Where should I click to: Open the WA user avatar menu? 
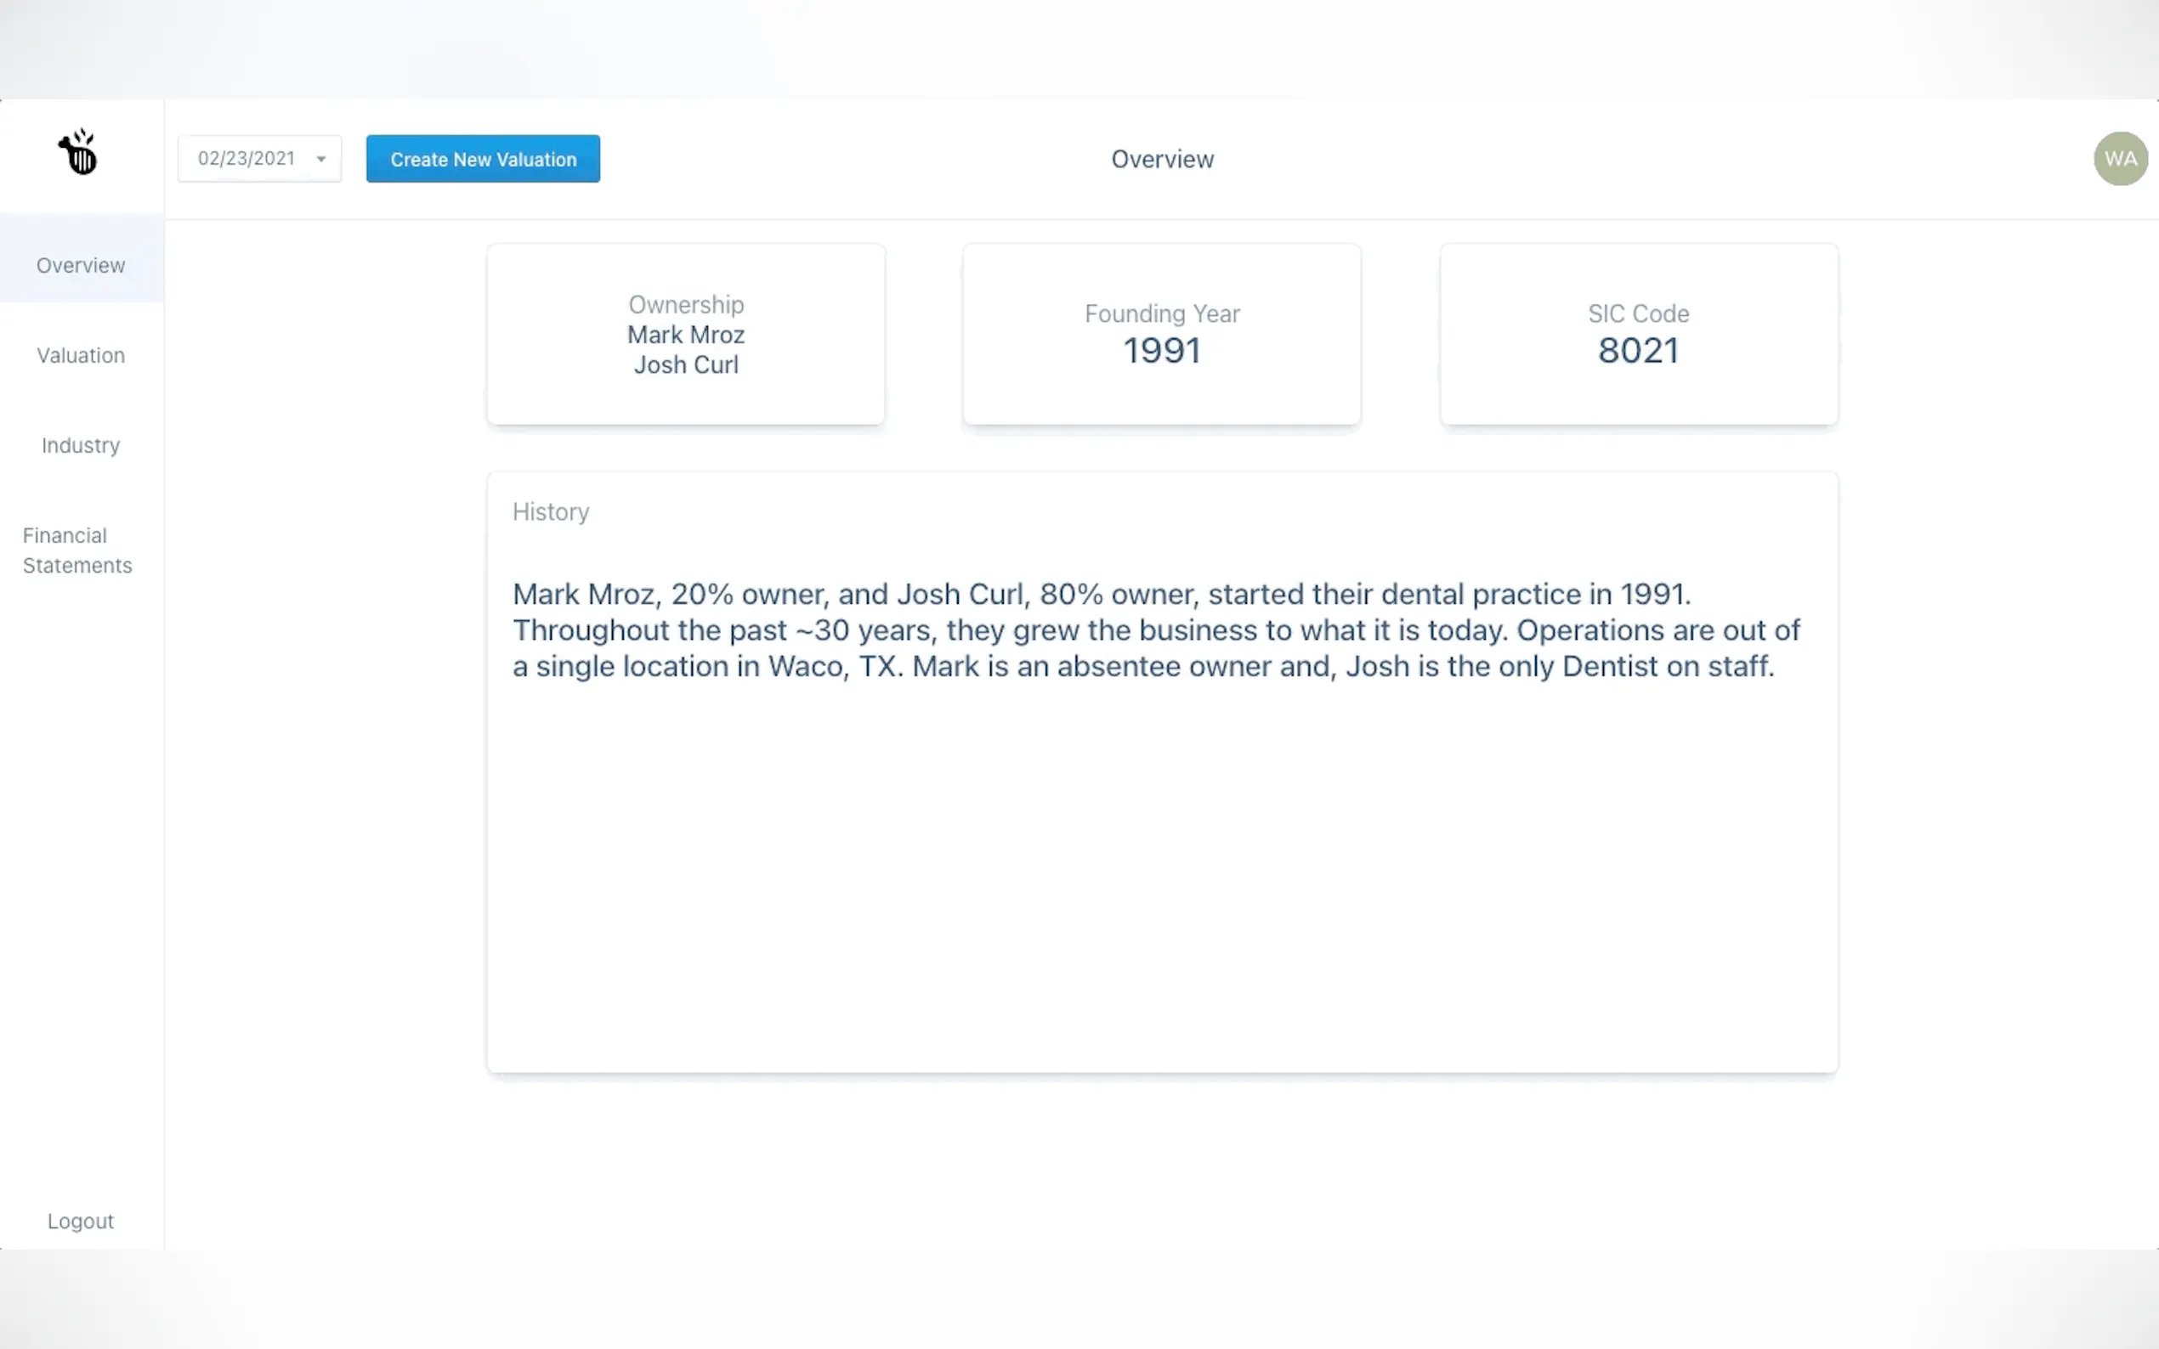coord(2120,159)
